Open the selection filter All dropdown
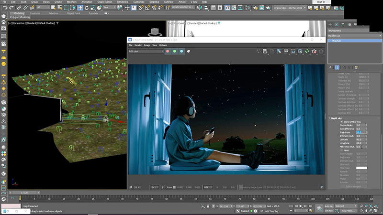The image size is (383, 215). [43, 8]
